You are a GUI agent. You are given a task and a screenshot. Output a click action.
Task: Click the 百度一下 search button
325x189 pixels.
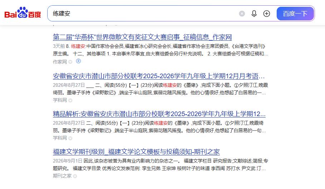click(x=295, y=14)
